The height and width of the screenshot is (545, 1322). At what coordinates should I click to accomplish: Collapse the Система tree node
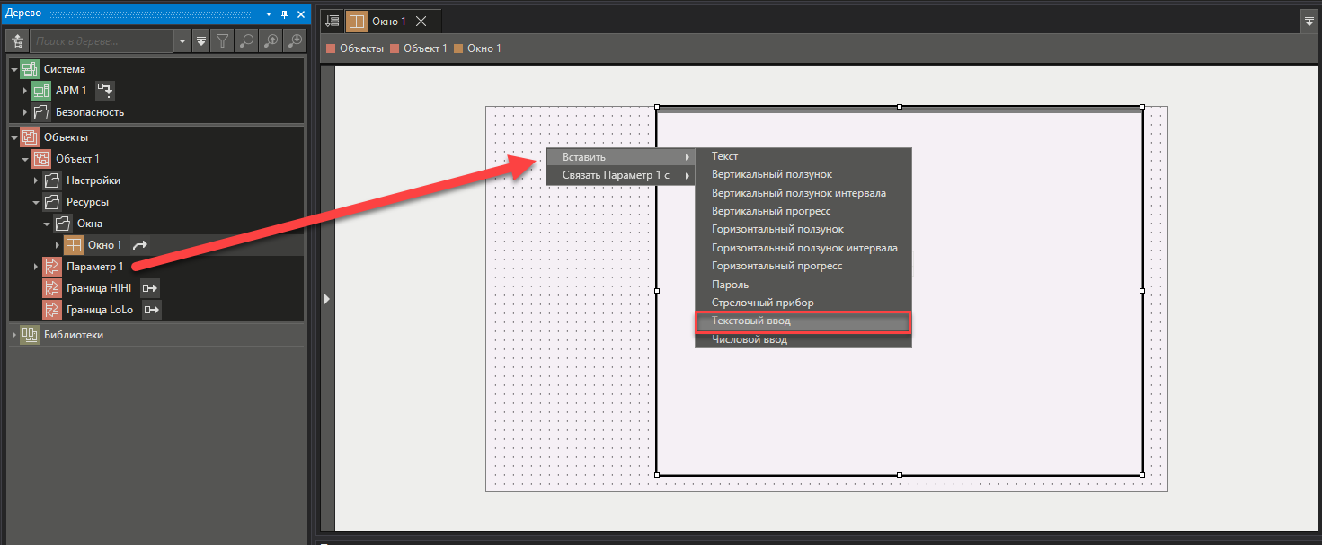[14, 69]
